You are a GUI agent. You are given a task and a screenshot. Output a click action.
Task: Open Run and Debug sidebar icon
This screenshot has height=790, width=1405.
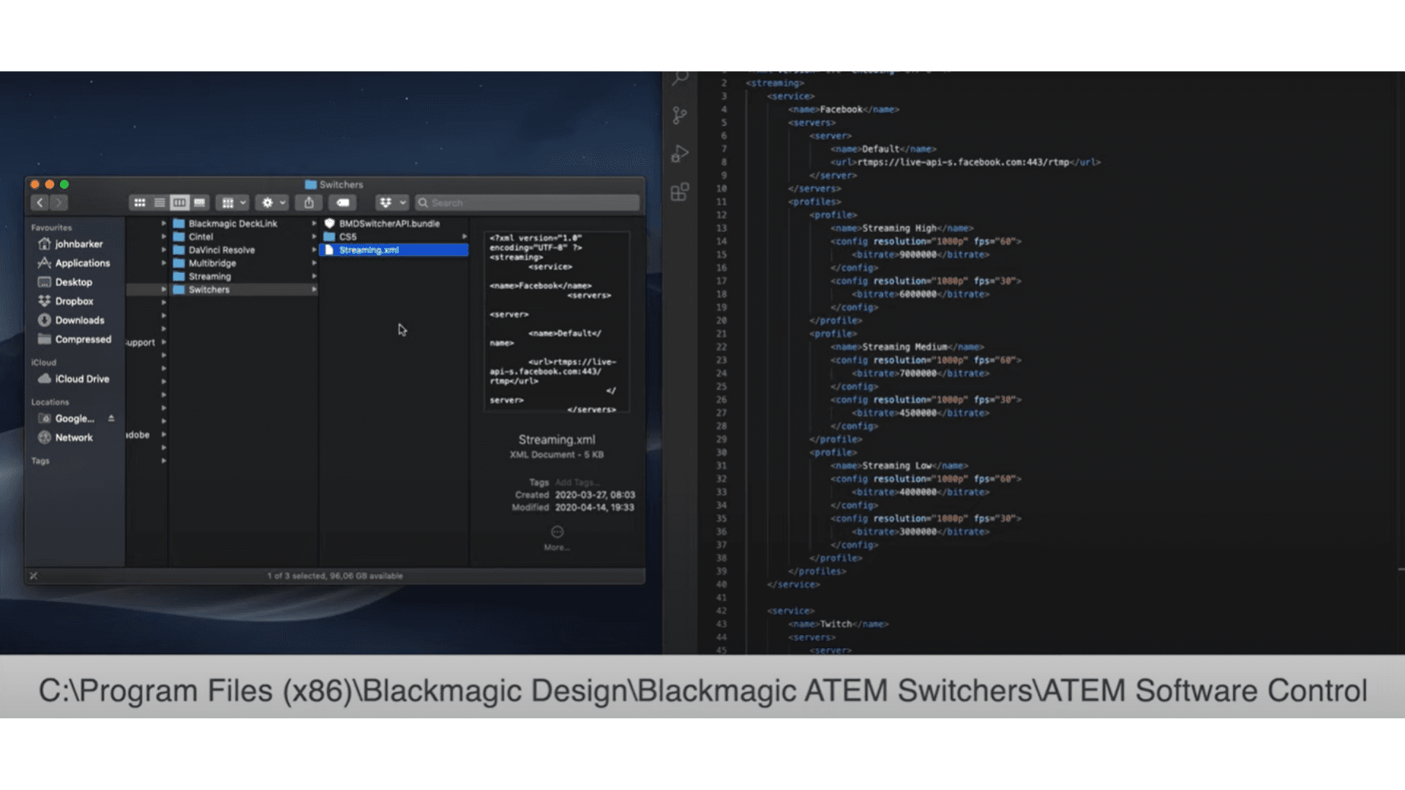[680, 154]
